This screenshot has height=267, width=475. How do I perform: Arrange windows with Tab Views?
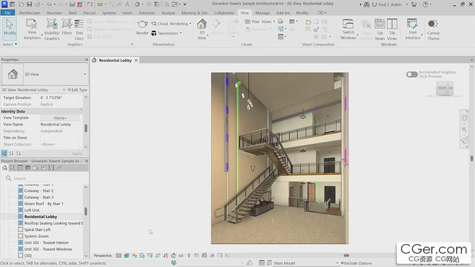pos(379,29)
